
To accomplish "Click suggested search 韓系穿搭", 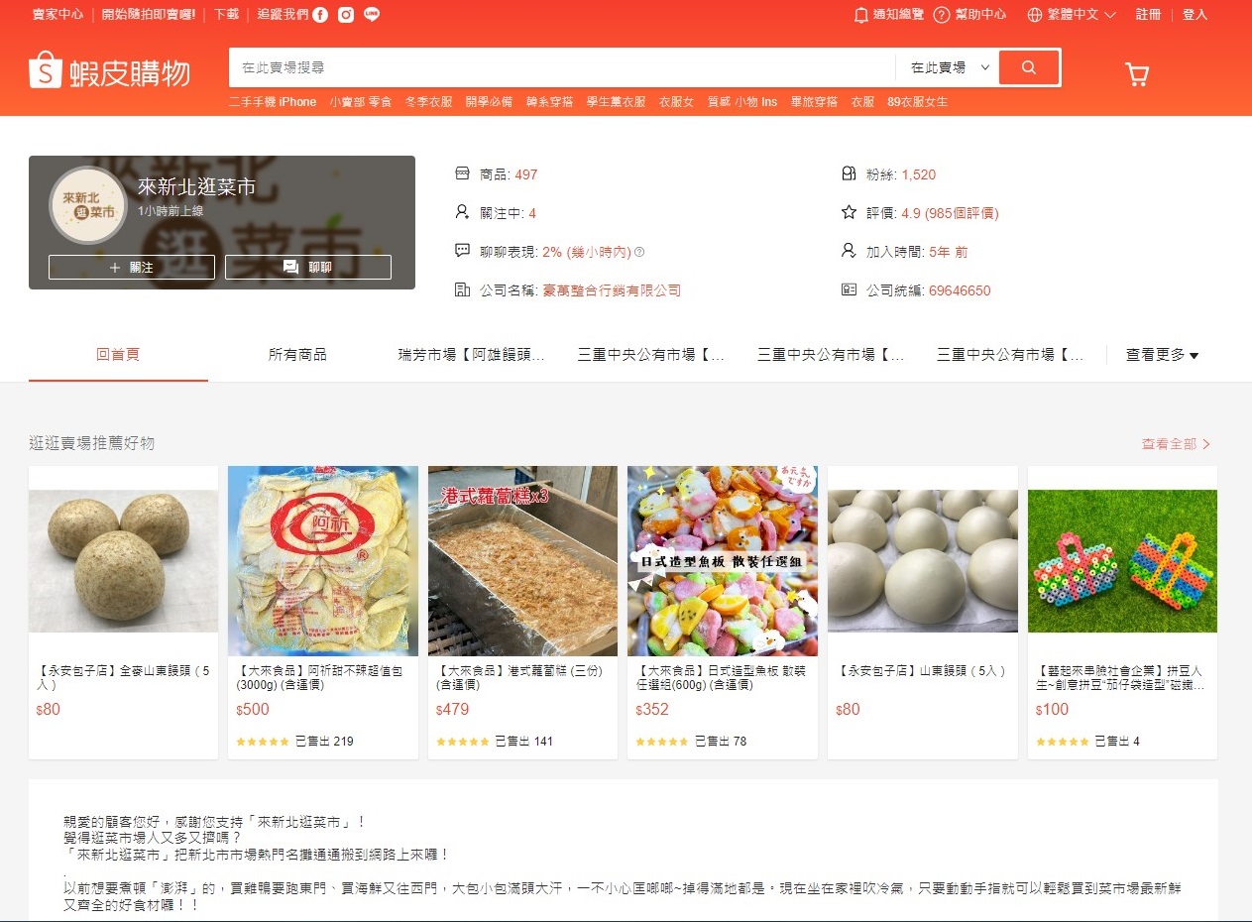I will tap(549, 102).
